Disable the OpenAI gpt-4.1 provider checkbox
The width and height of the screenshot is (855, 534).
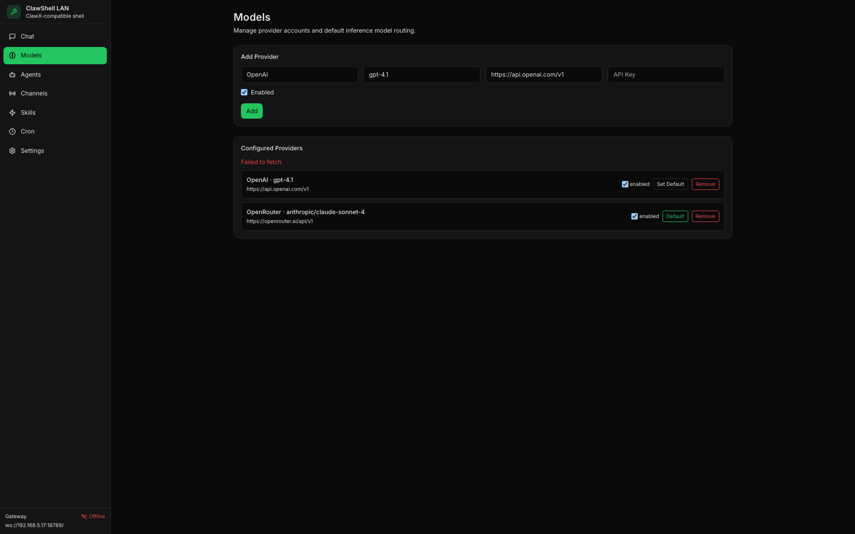point(625,184)
